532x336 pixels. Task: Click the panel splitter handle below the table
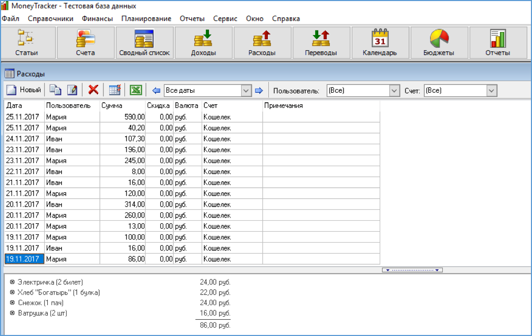[x=412, y=270]
